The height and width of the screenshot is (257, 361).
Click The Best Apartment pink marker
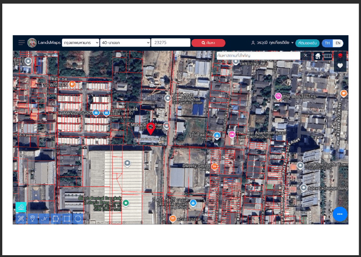coord(232,134)
